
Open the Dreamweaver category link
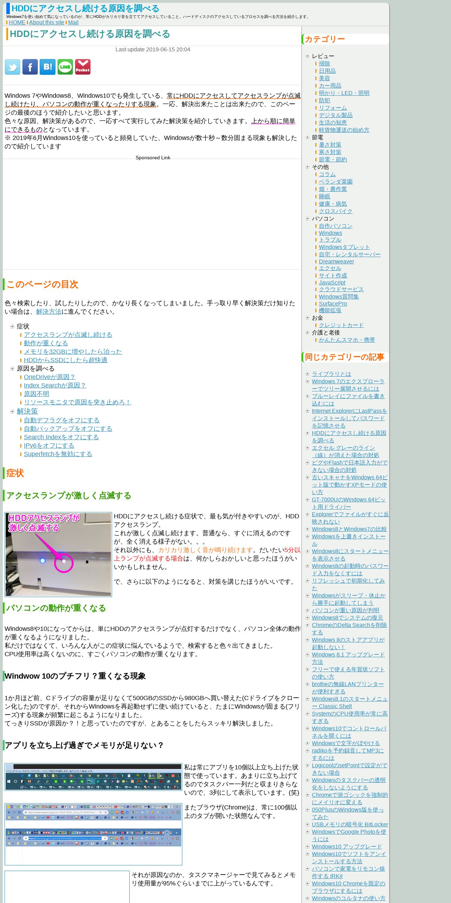[336, 262]
